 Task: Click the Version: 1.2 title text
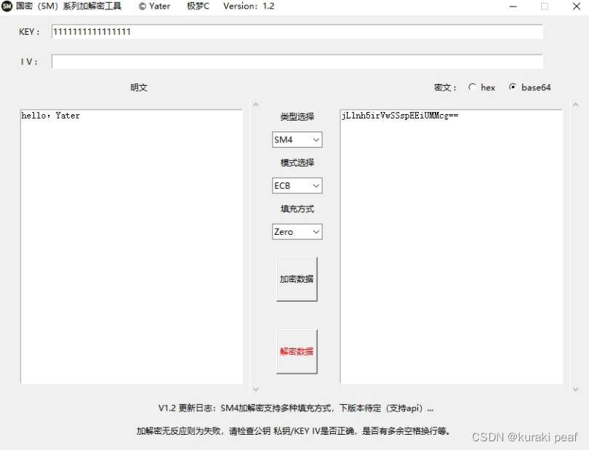pyautogui.click(x=249, y=7)
